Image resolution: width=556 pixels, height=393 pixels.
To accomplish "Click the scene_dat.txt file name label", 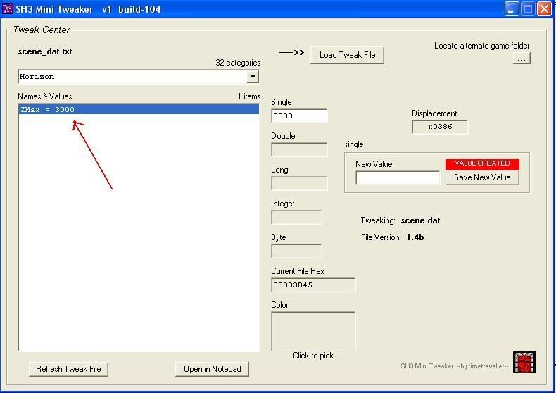I will click(45, 51).
